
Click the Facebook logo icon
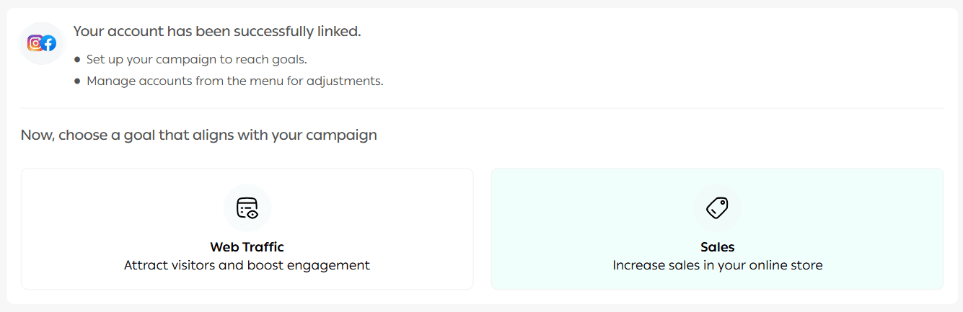coord(48,43)
